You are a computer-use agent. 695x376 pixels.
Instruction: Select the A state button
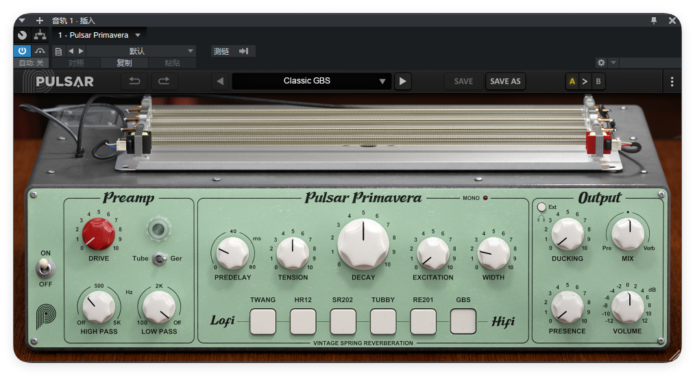point(572,82)
